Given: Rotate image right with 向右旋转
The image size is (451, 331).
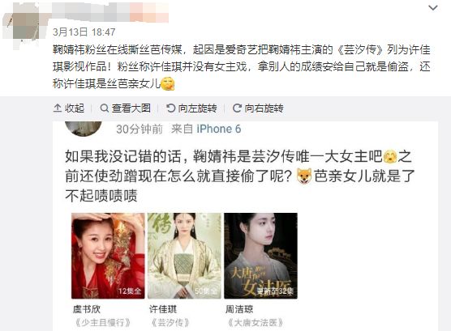Looking at the screenshot, I should 258,108.
